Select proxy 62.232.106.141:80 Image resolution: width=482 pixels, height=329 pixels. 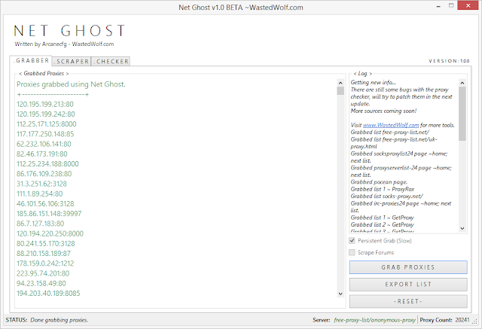pos(44,144)
